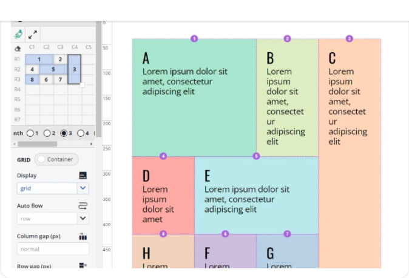Screen dimensions: 409x278
Task: Click the expand arrows icon
Action: click(x=33, y=35)
